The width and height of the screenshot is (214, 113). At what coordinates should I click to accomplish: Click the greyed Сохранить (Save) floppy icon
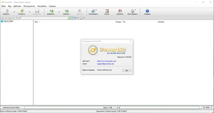pos(37,11)
